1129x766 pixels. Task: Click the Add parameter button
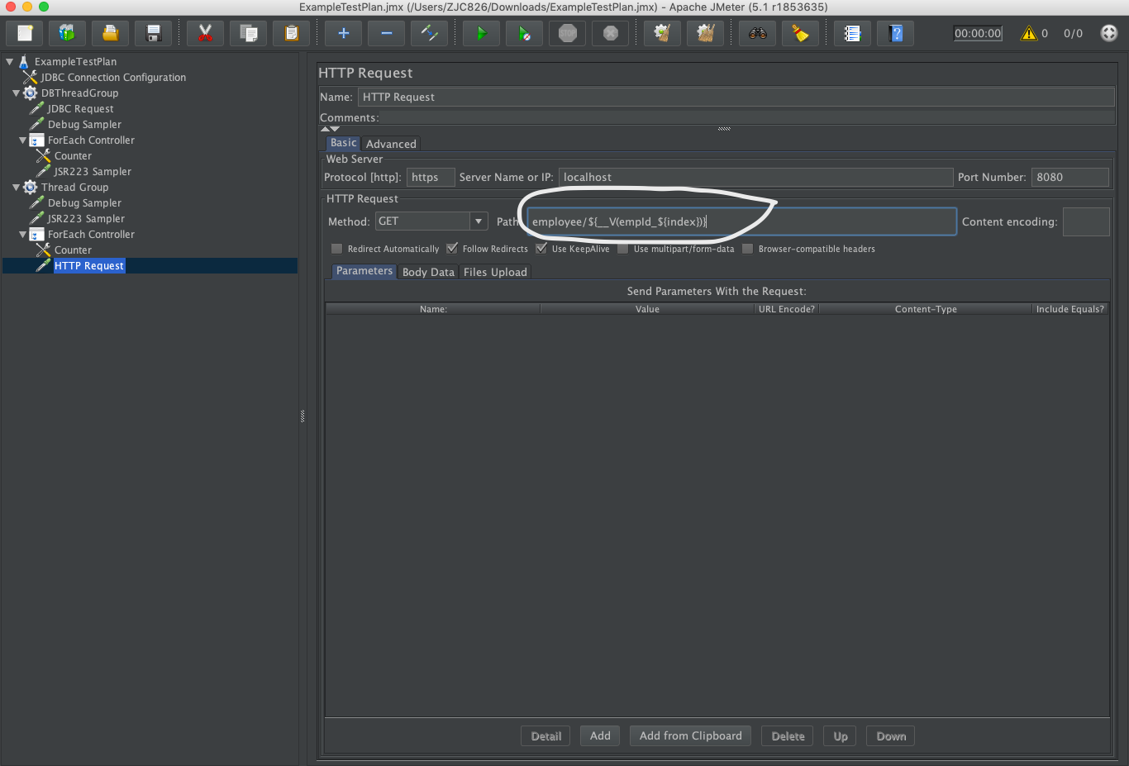coord(600,735)
